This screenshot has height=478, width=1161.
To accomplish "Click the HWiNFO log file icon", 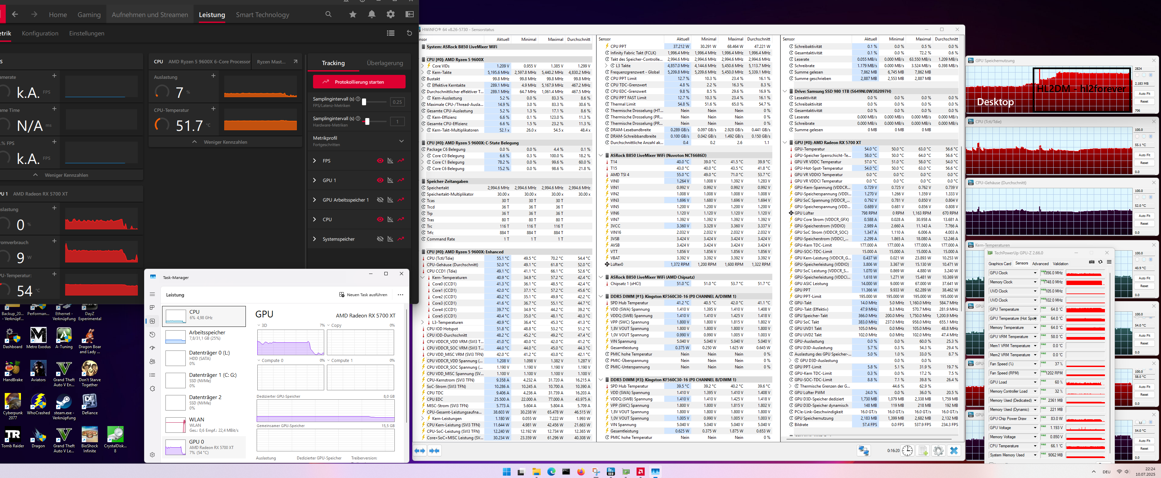I will click(923, 451).
